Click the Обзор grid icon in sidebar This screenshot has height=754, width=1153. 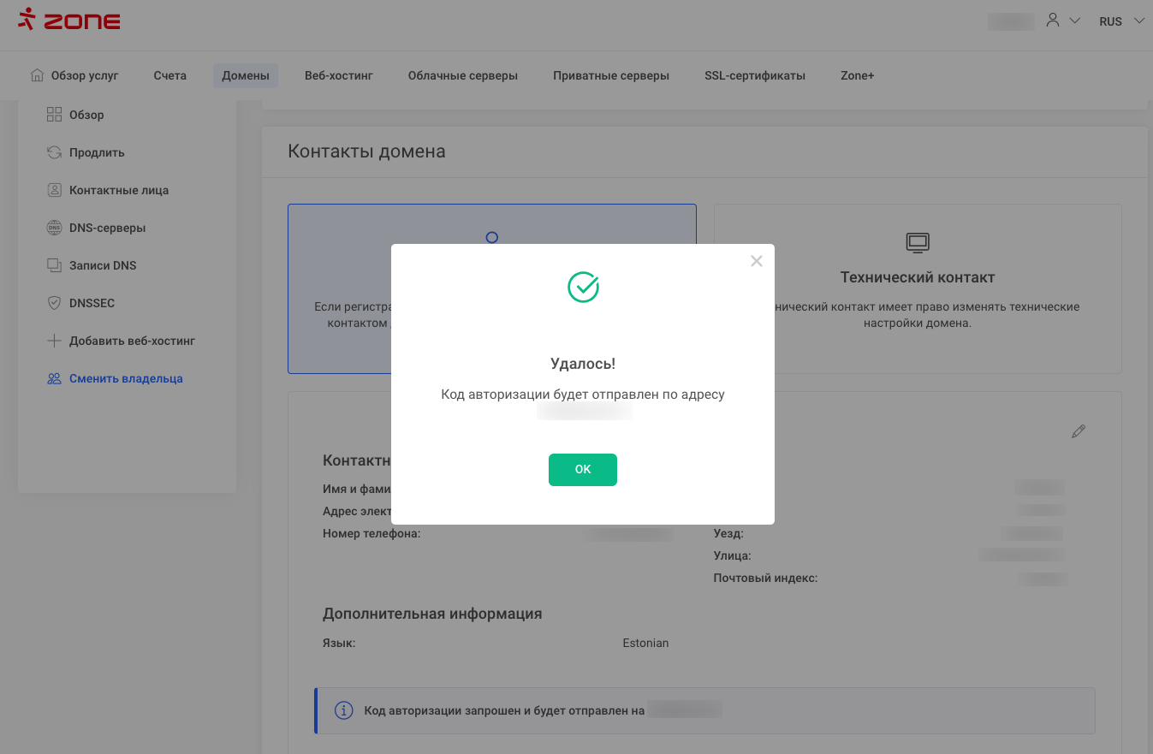click(x=54, y=115)
